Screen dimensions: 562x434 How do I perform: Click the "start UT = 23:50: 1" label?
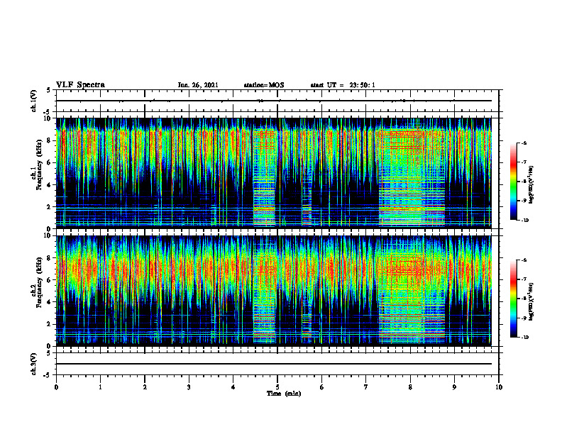tap(343, 85)
